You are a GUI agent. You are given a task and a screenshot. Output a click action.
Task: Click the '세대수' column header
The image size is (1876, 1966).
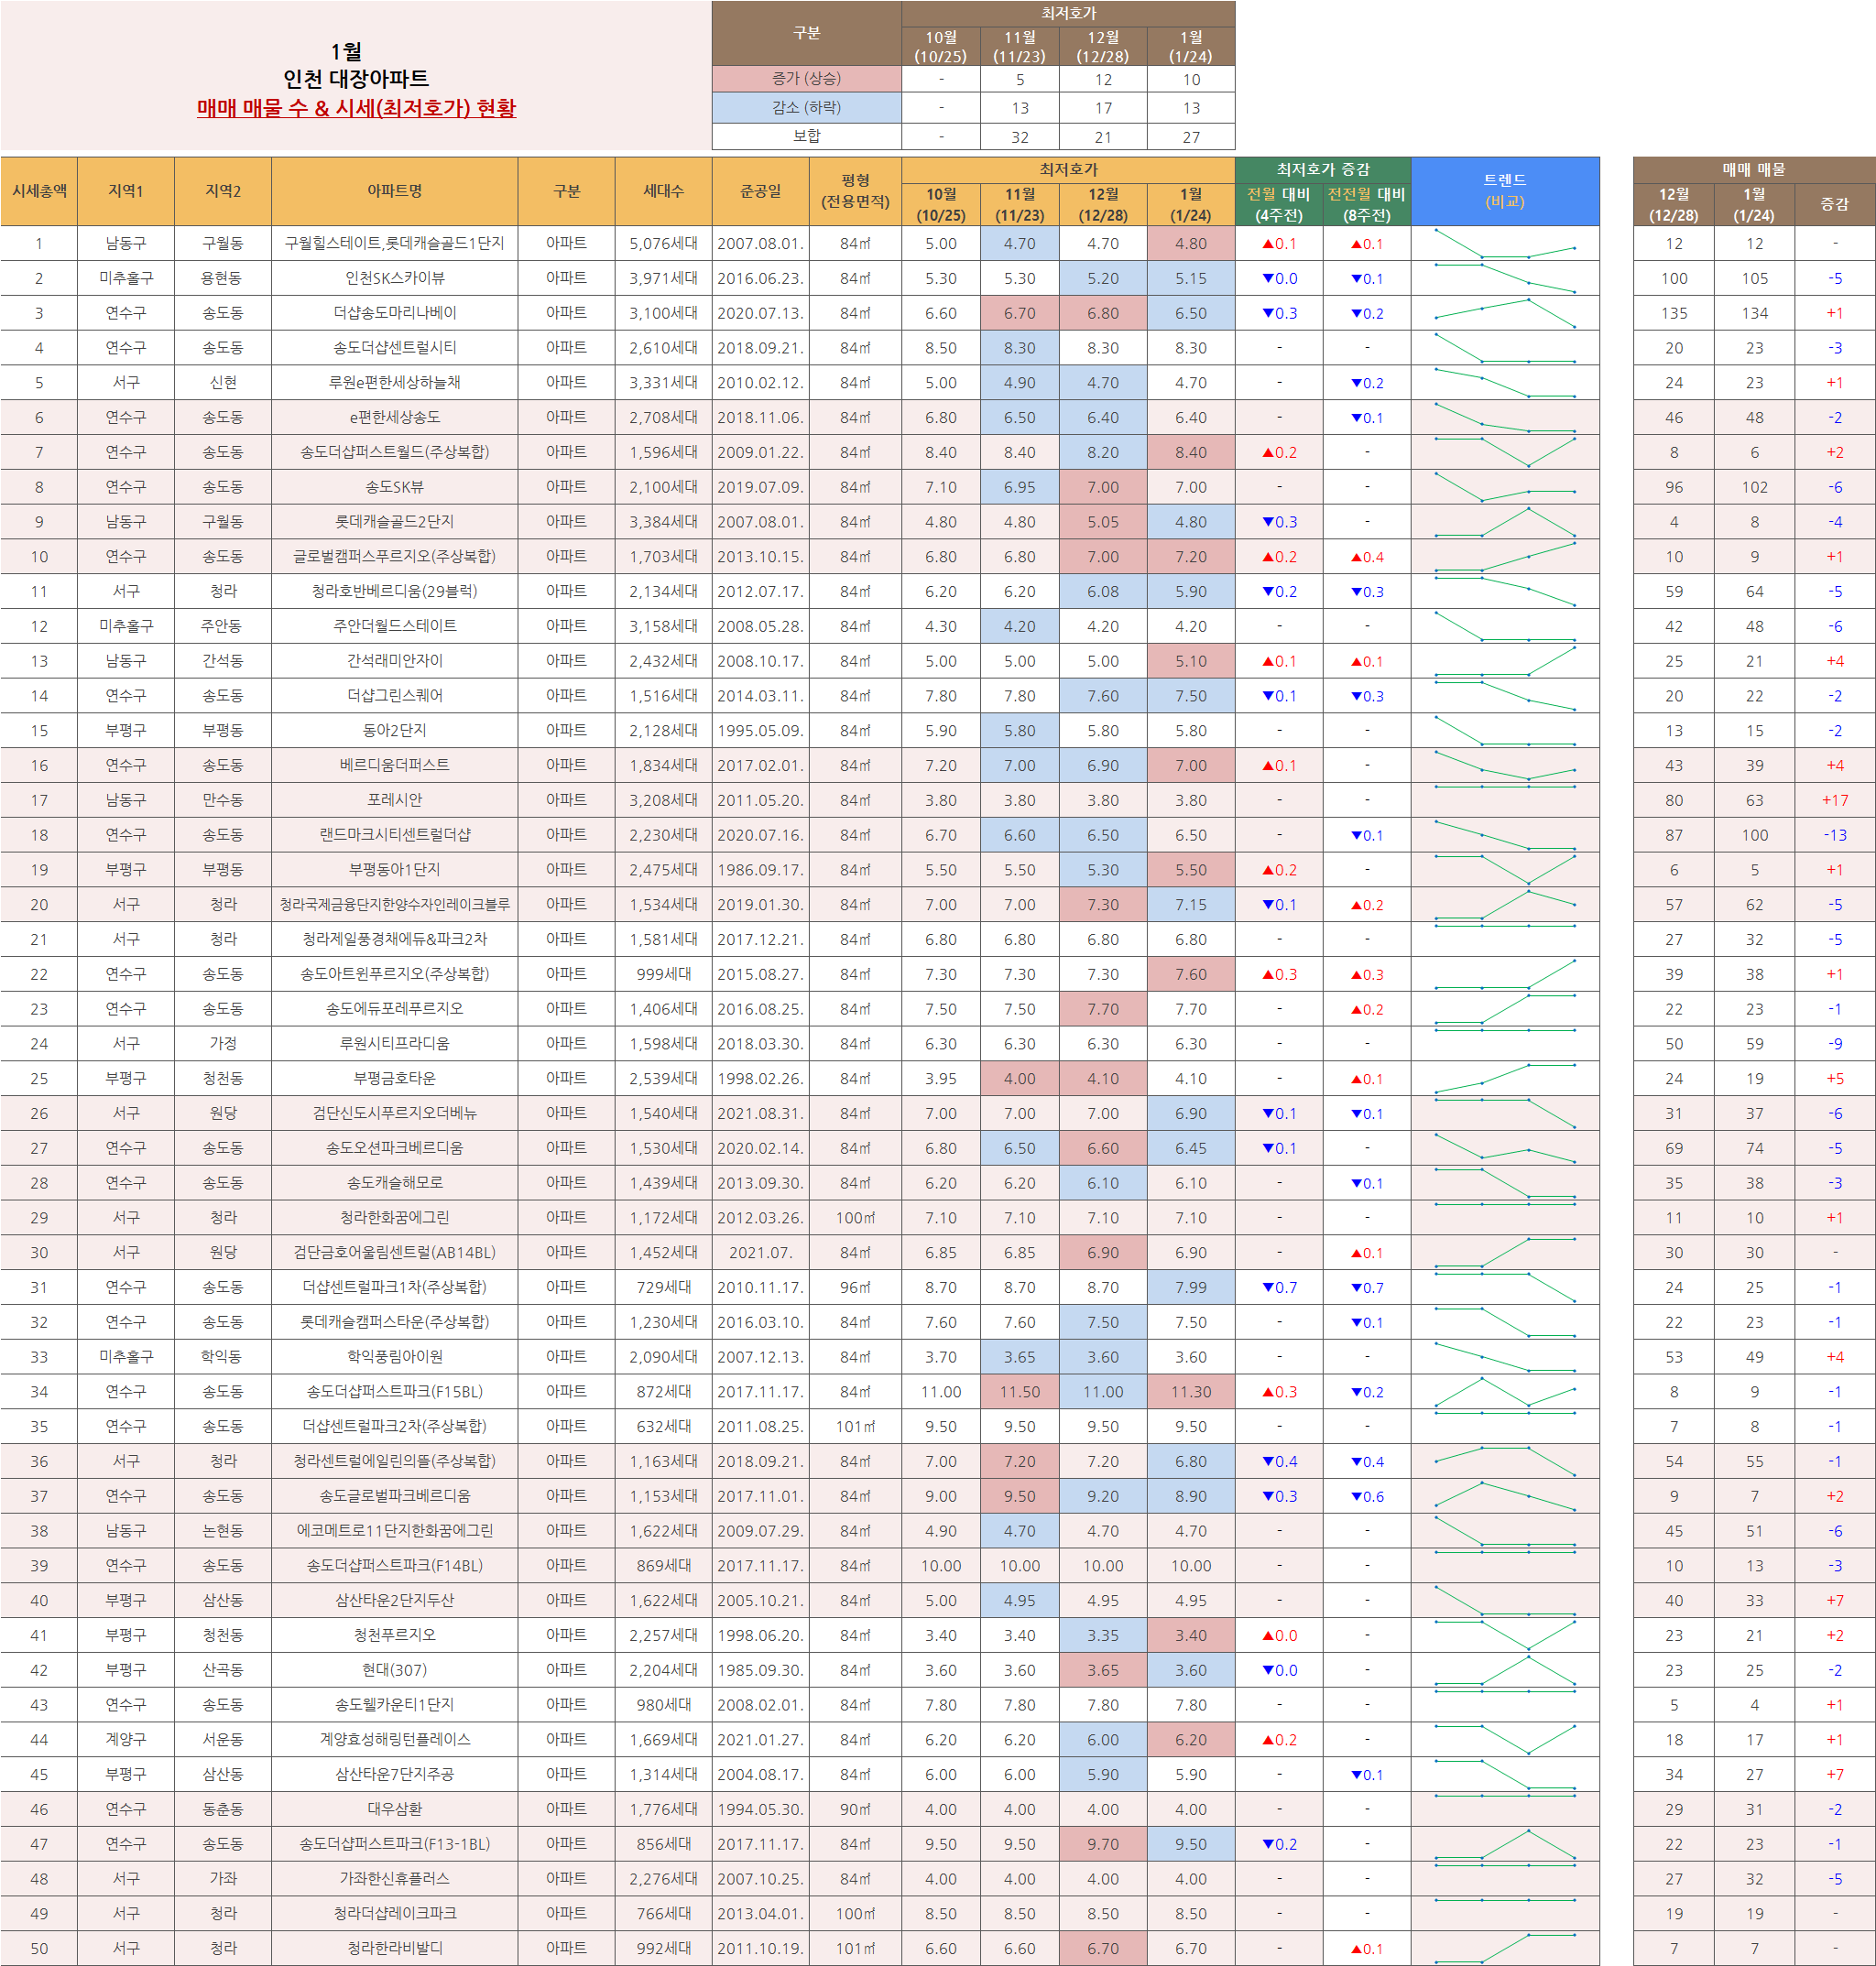click(663, 190)
